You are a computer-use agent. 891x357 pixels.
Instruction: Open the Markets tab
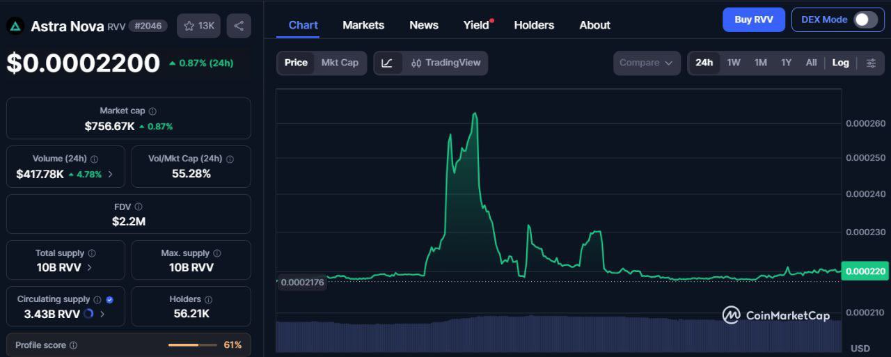(x=363, y=25)
